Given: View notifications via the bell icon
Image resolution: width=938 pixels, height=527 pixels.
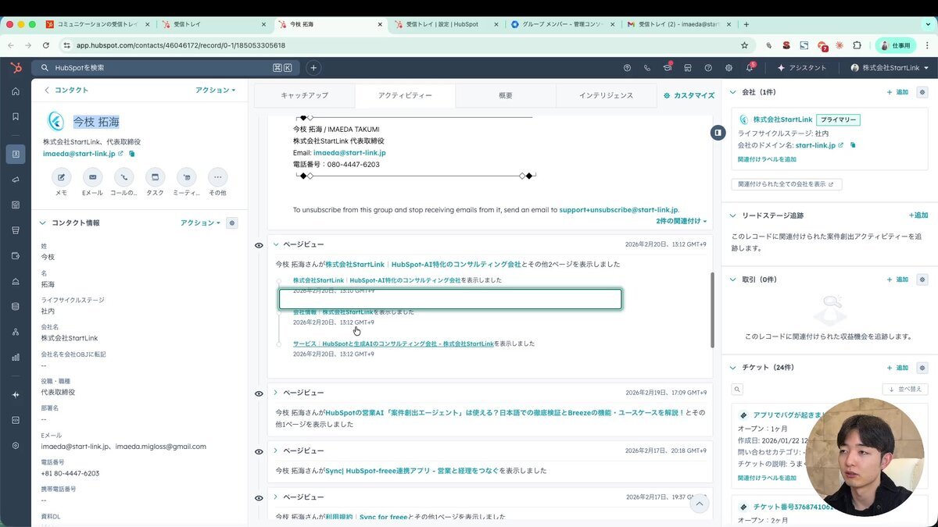Looking at the screenshot, I should 748,68.
